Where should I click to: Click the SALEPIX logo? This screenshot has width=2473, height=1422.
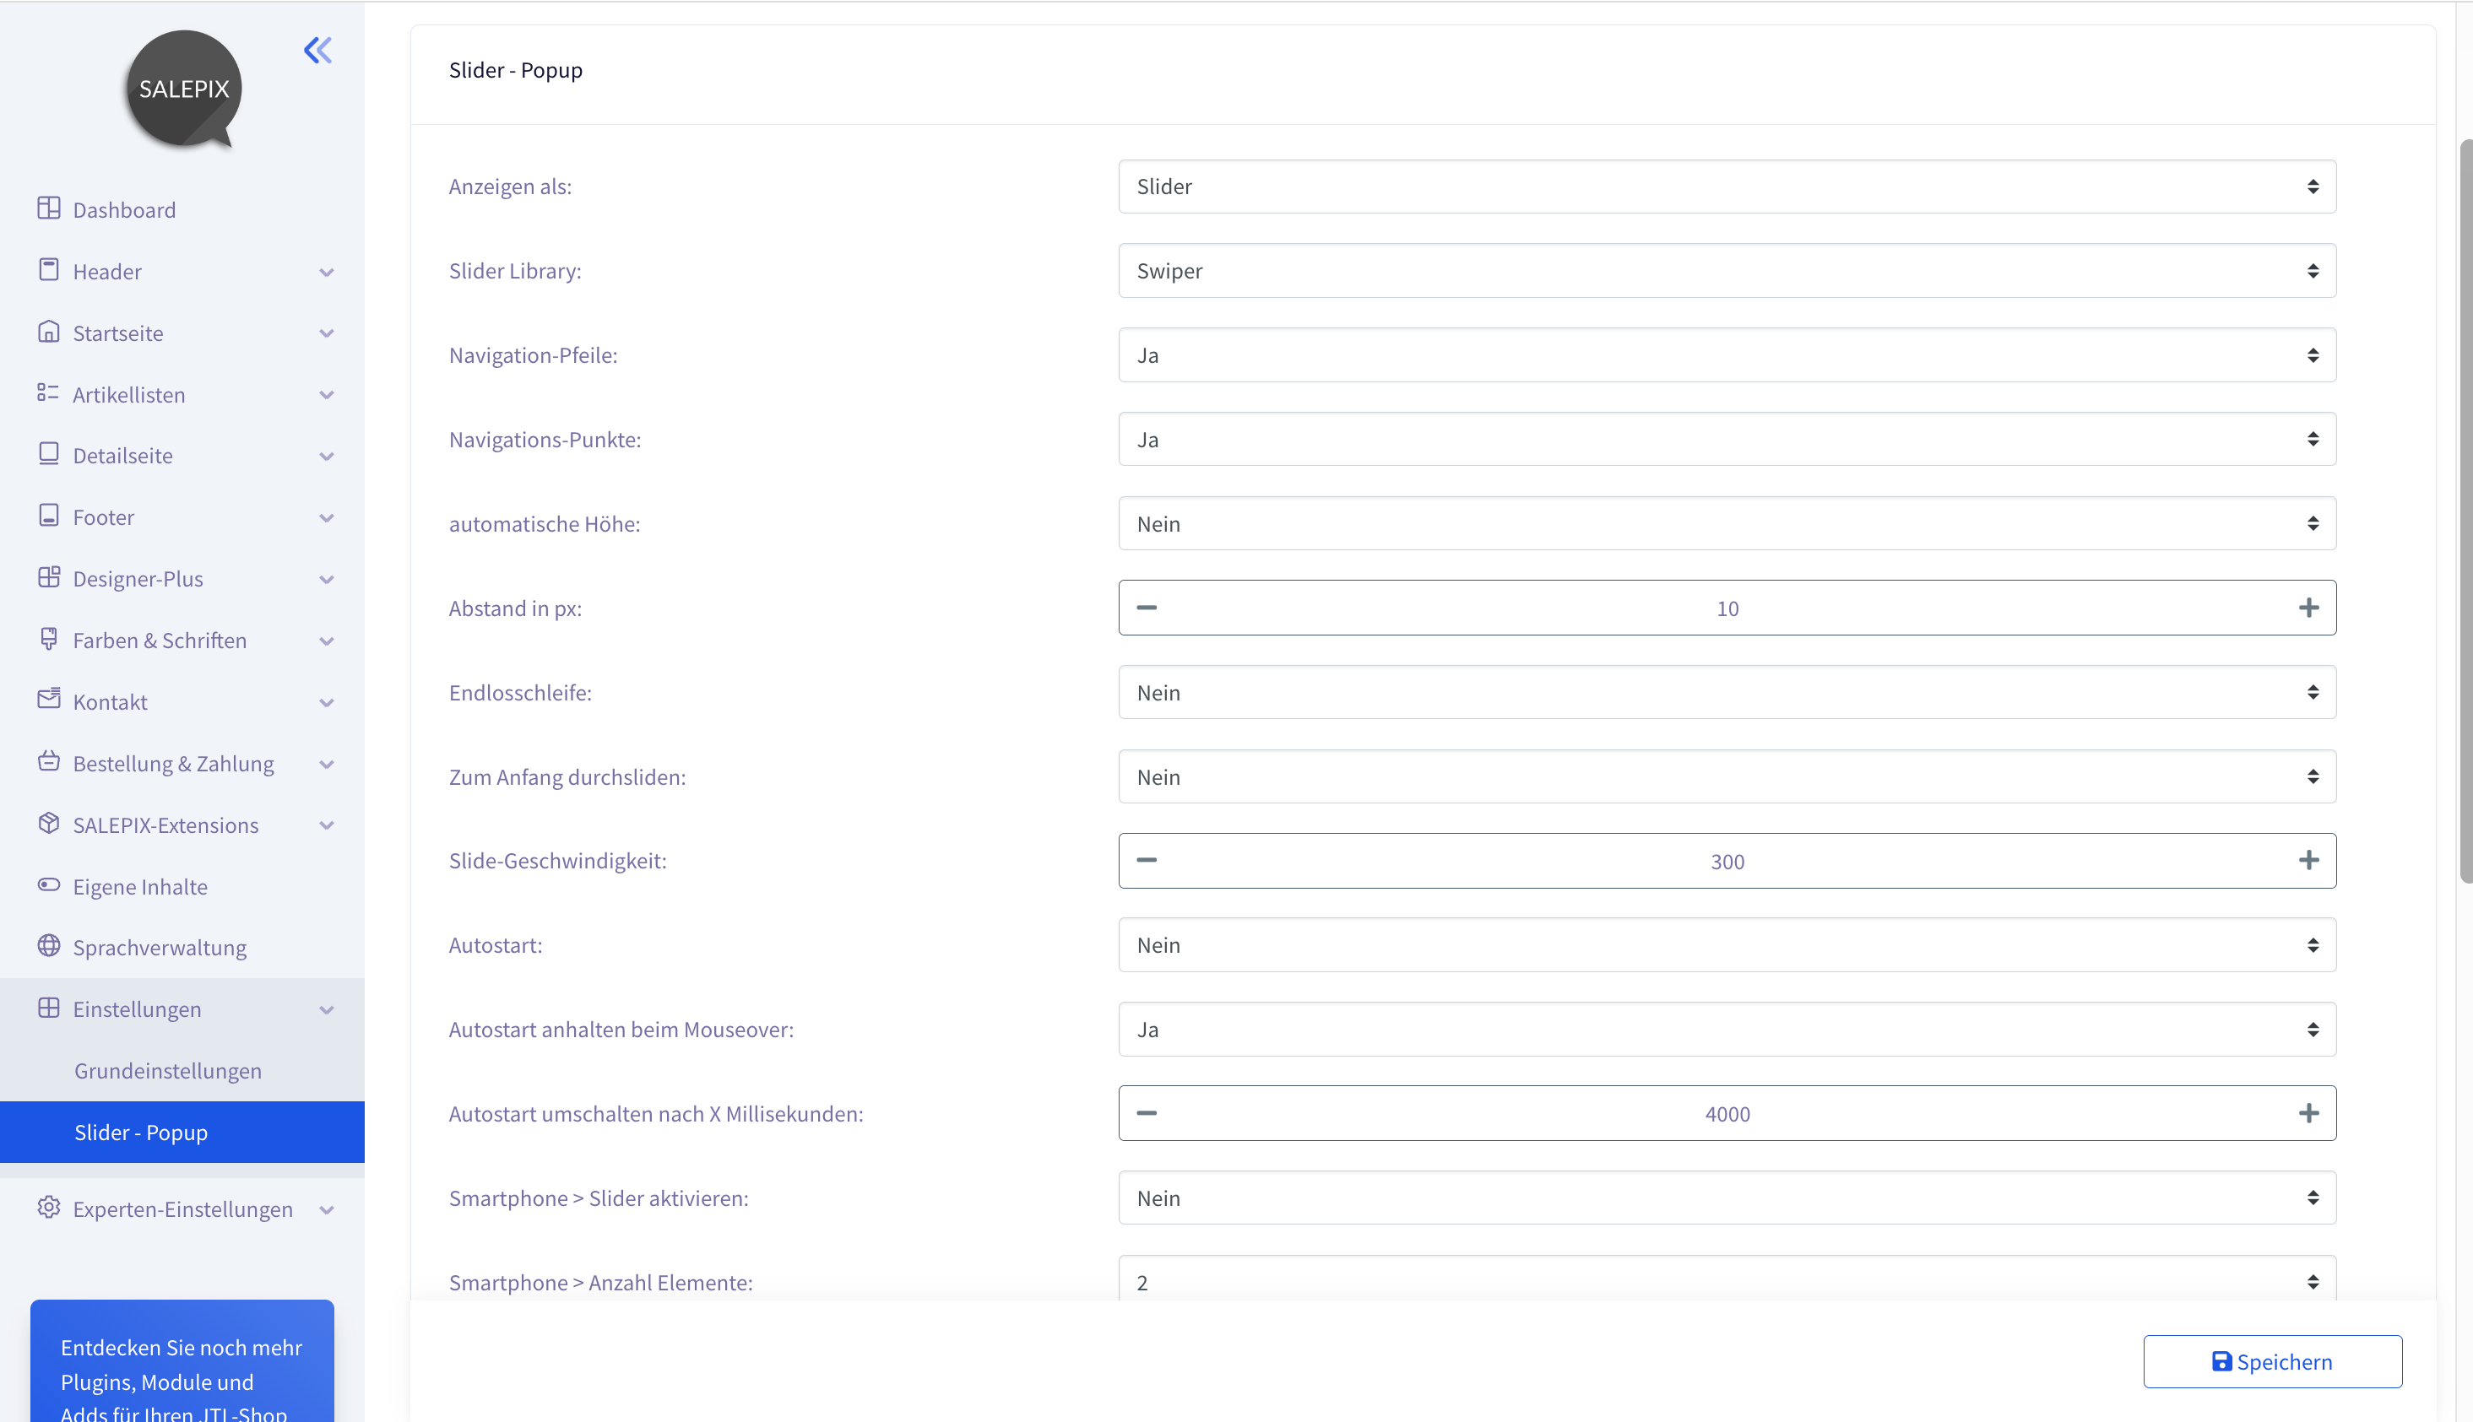click(x=184, y=89)
